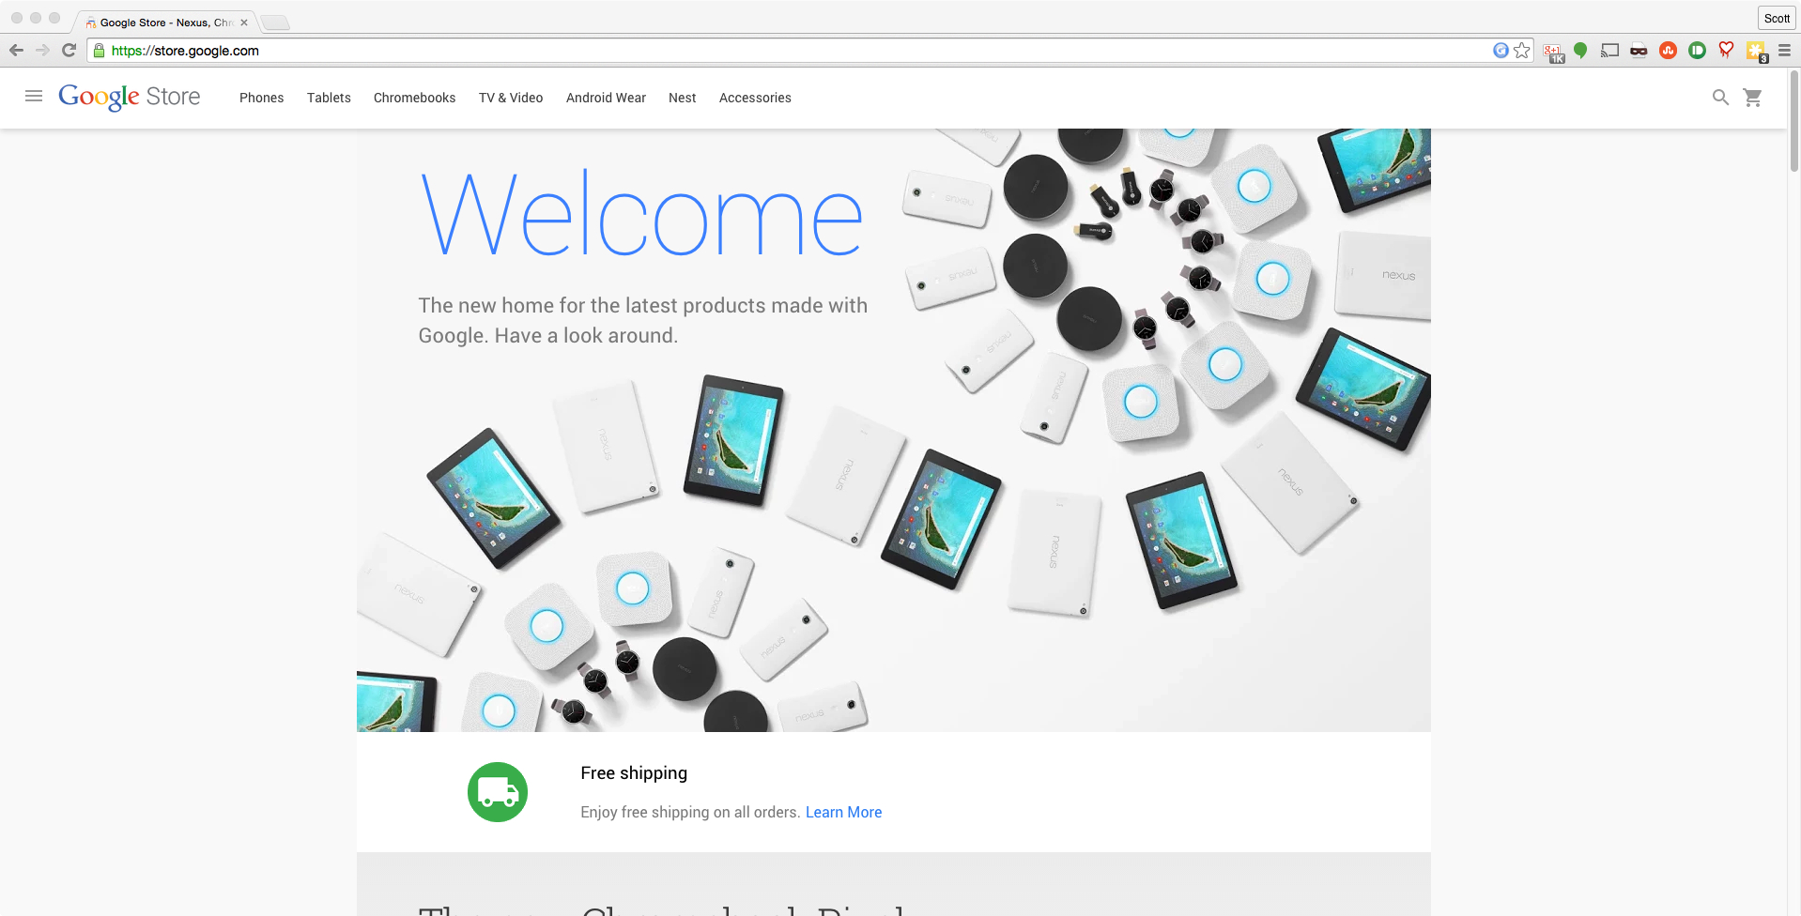Open the Accessories category
This screenshot has height=916, width=1801.
tap(755, 98)
